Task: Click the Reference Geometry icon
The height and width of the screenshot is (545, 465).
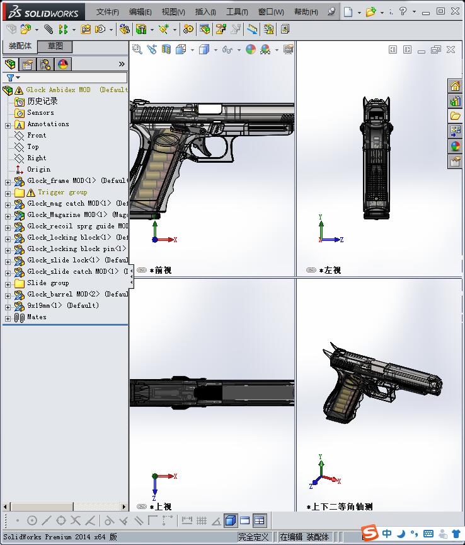Action: click(164, 29)
